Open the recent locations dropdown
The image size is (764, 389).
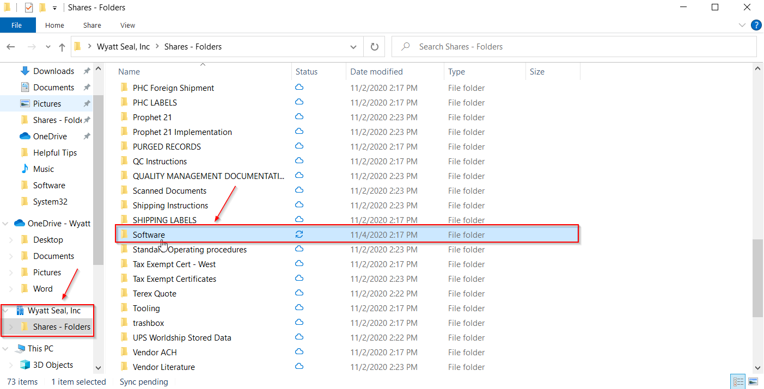48,47
